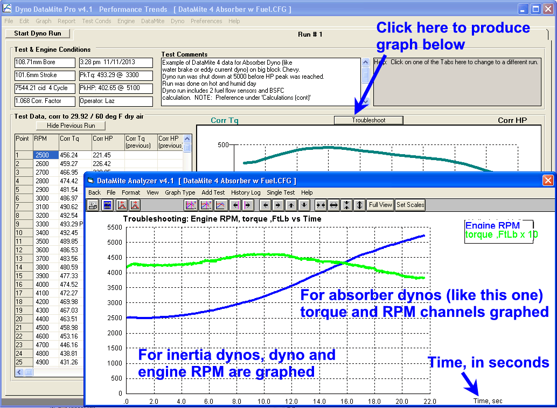Click the Start Dyno Run button
The width and height of the screenshot is (557, 408).
point(38,33)
